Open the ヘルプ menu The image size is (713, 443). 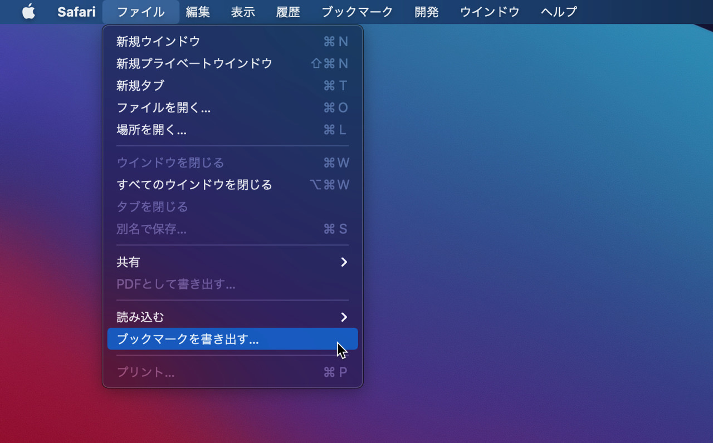(x=559, y=12)
